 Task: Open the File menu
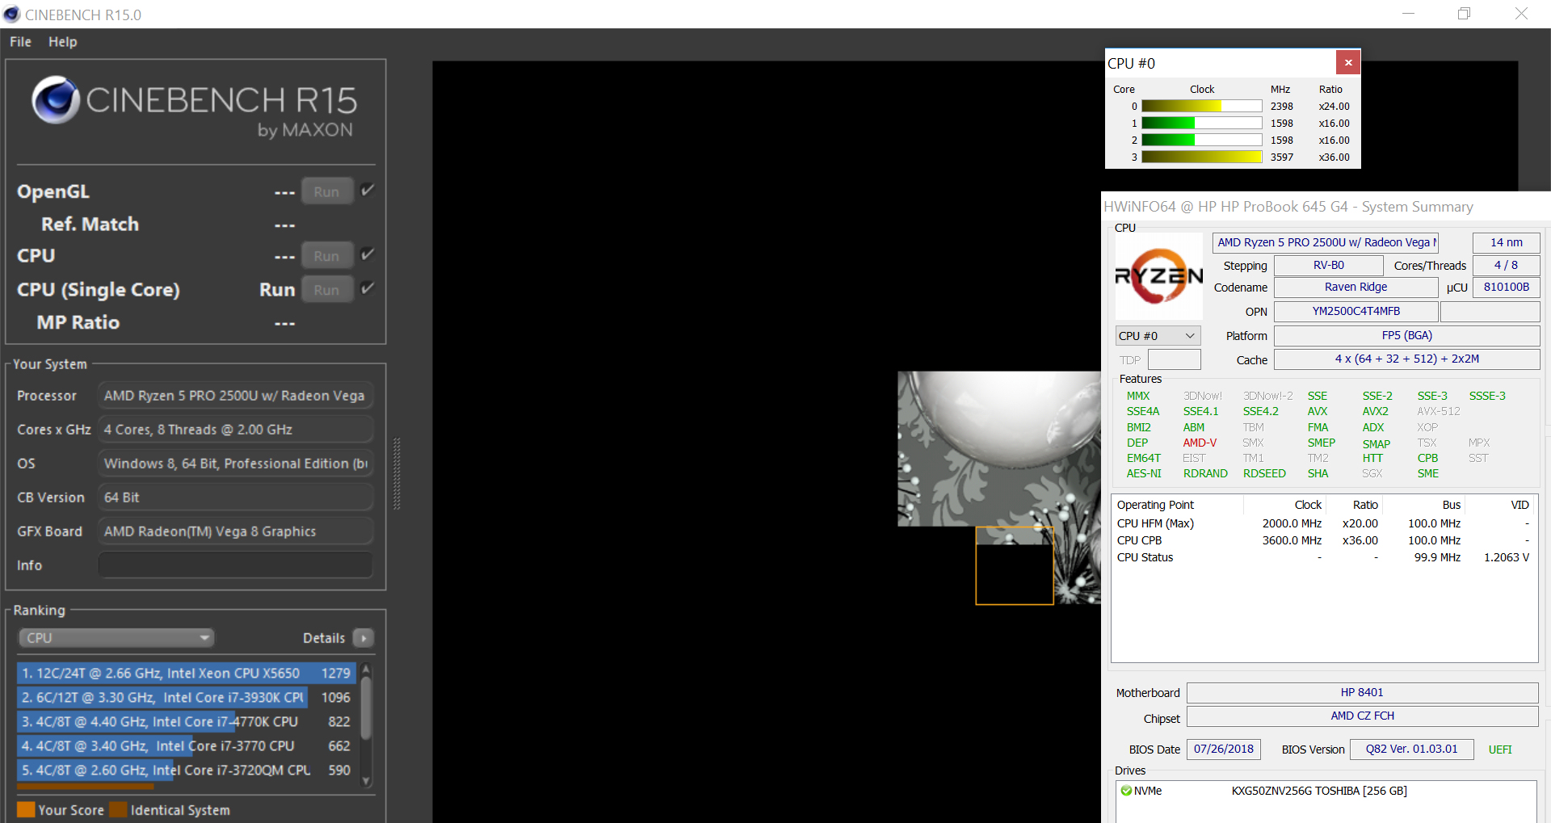click(20, 42)
